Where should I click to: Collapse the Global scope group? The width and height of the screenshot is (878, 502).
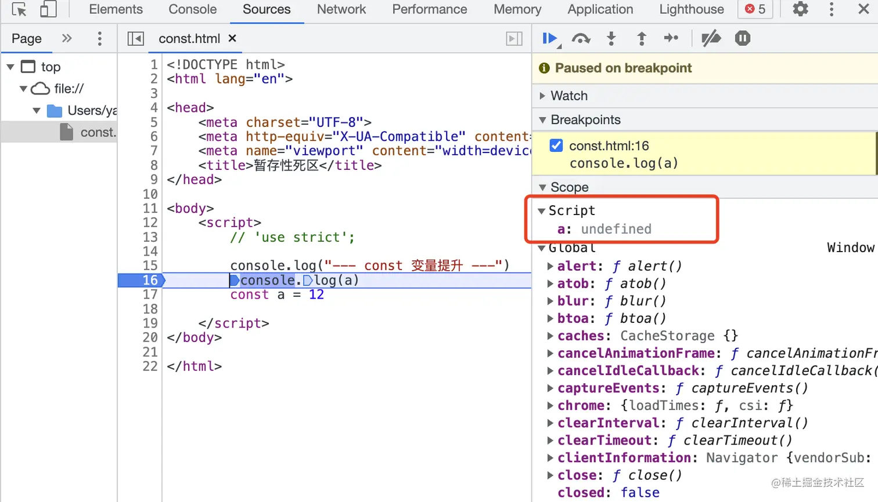coord(541,248)
